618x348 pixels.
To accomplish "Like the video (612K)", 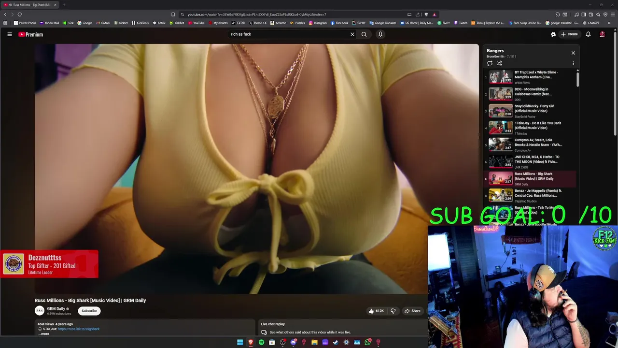I will tap(376, 311).
